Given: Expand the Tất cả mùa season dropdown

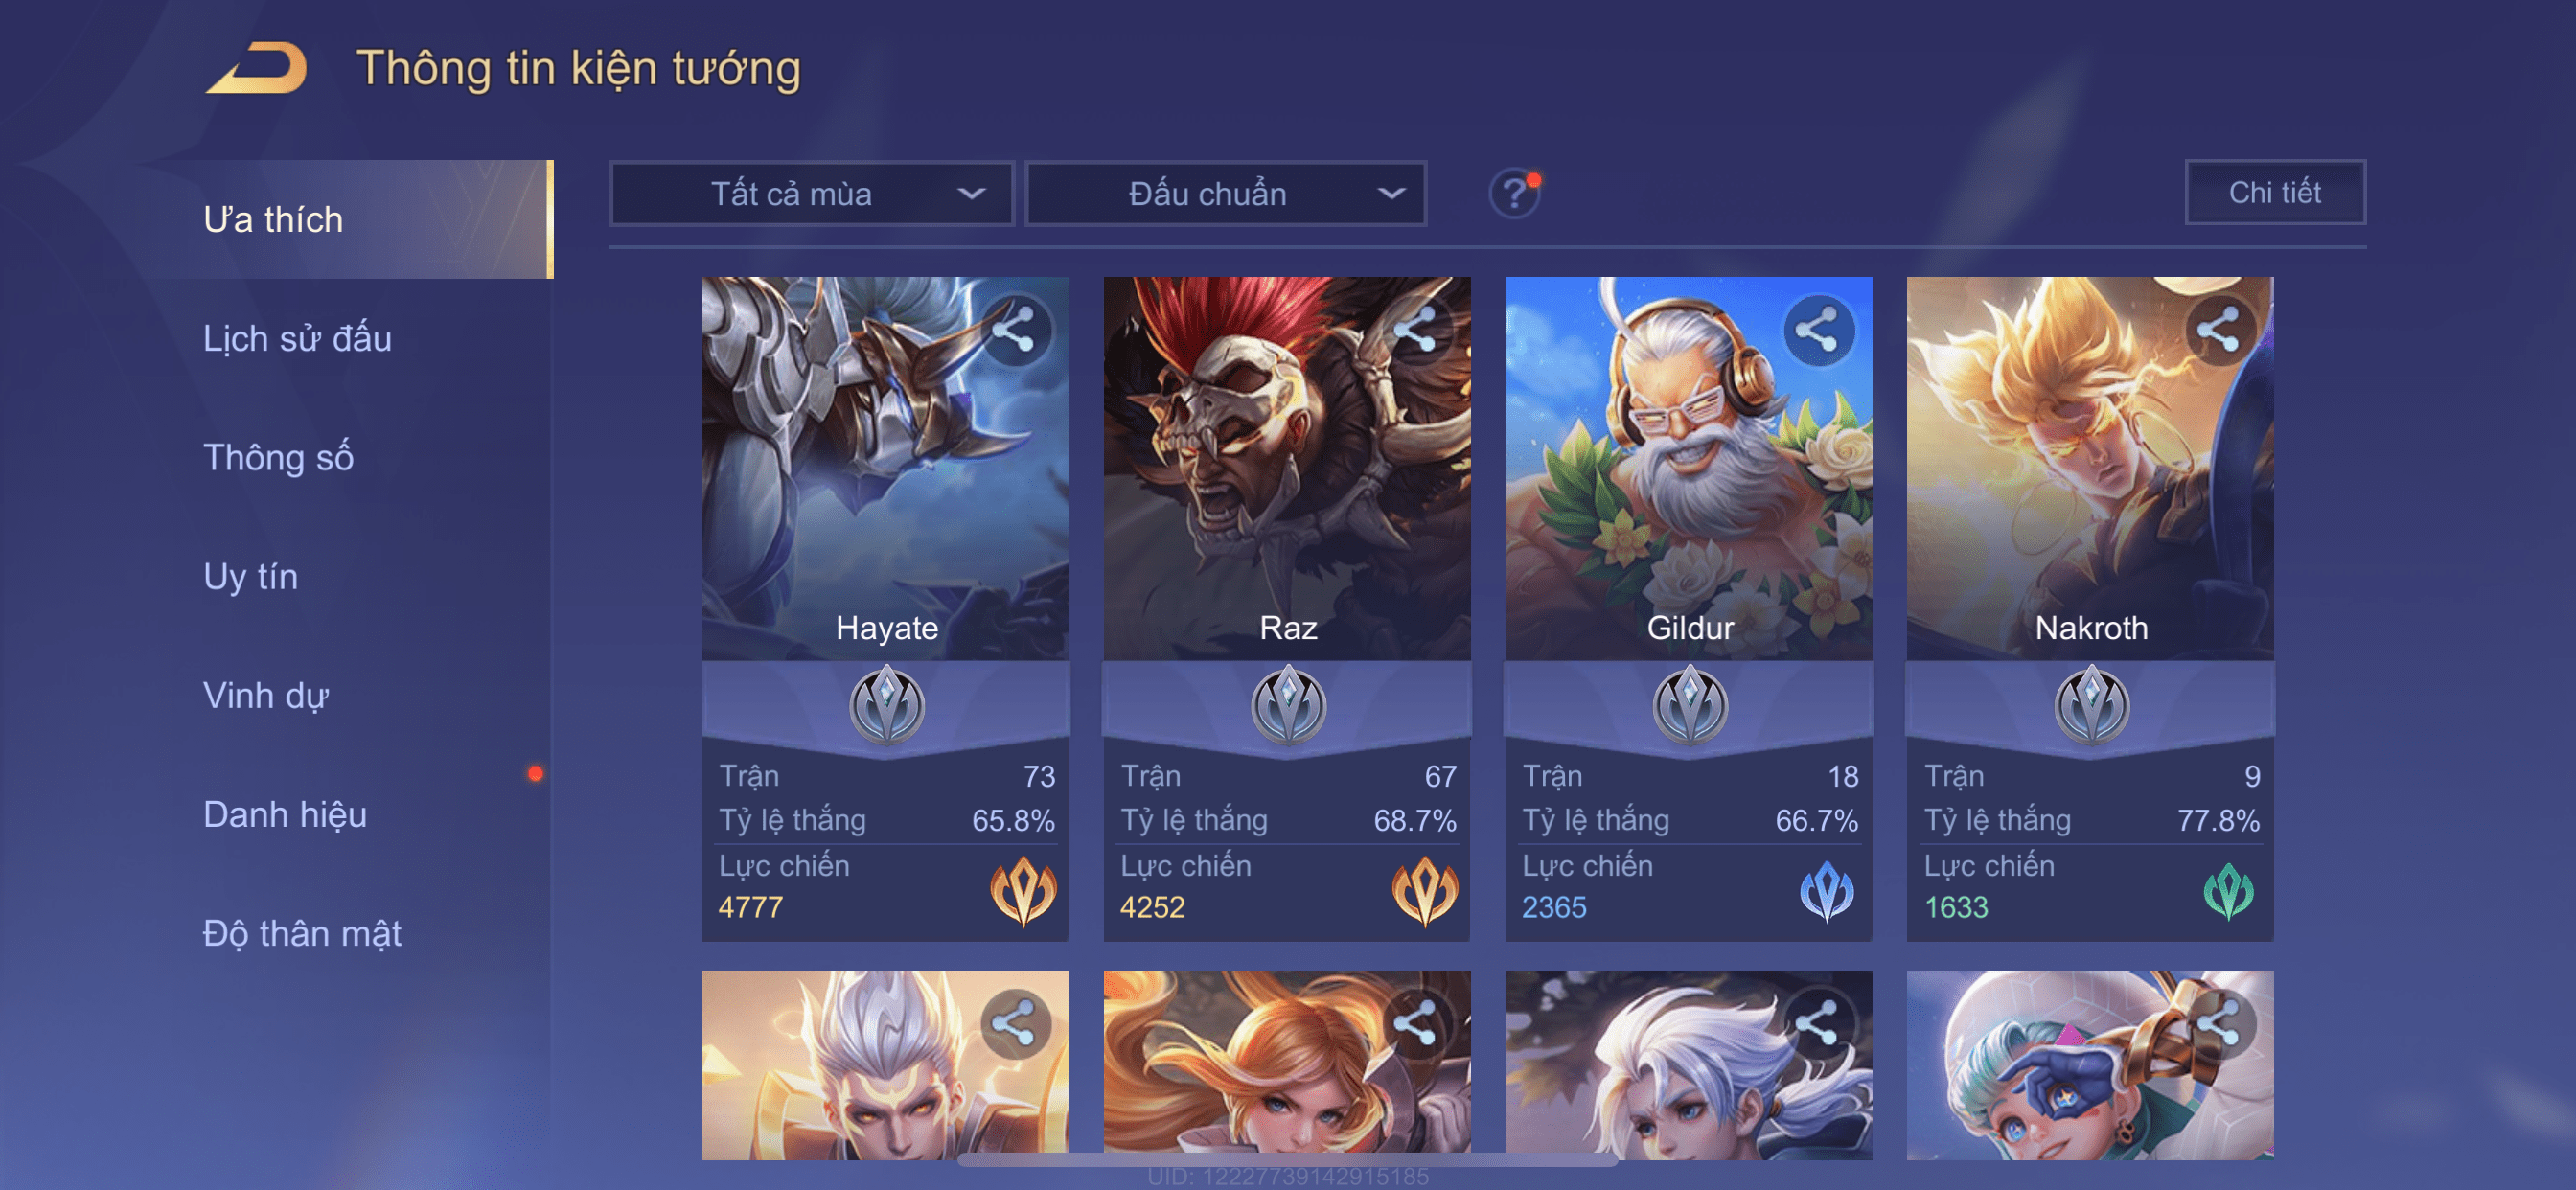Looking at the screenshot, I should tap(812, 193).
